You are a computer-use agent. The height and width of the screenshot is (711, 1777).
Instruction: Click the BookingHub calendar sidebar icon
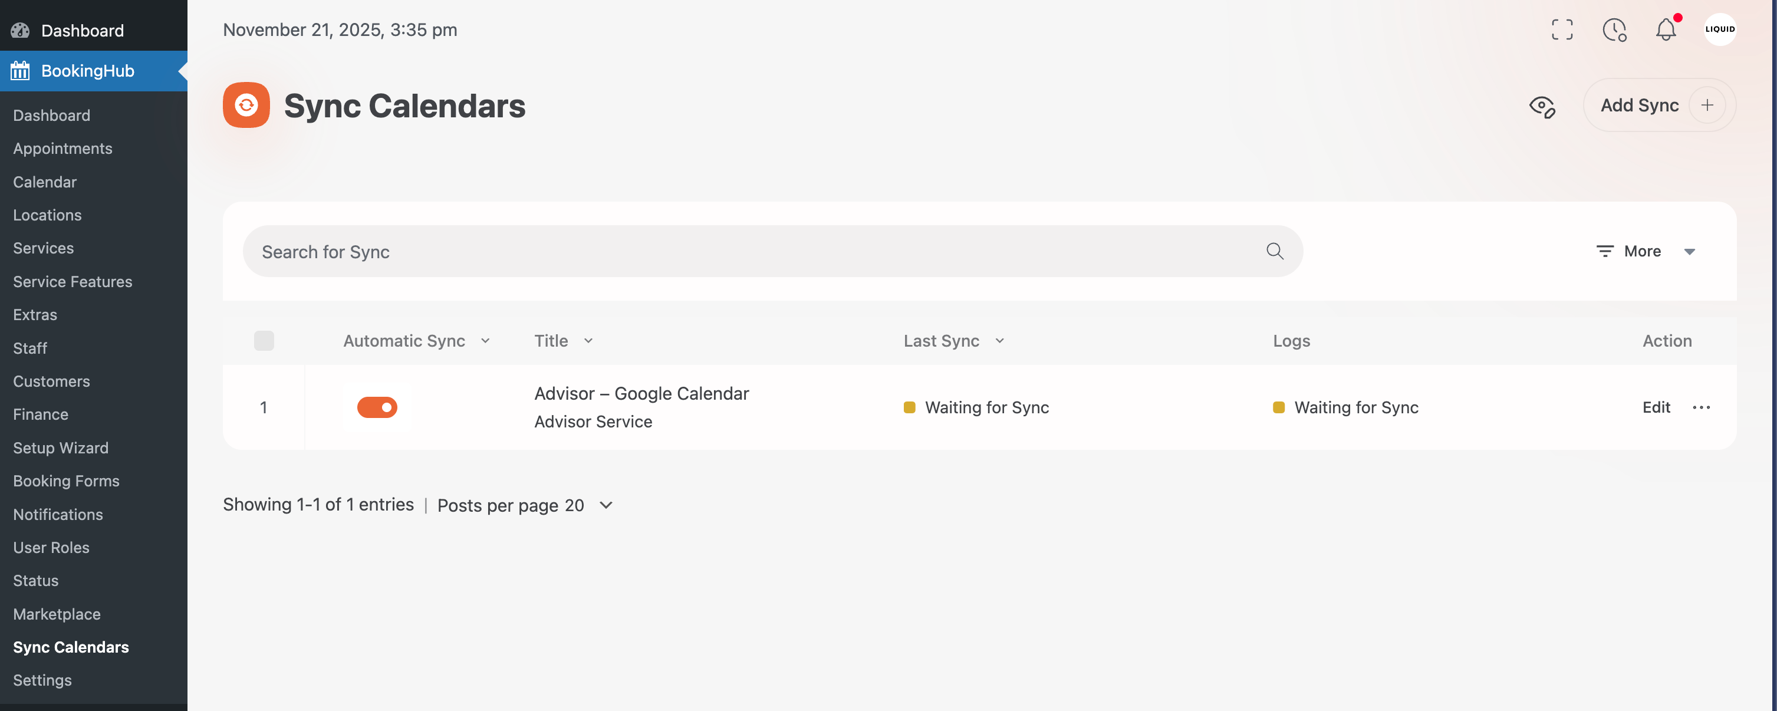coord(20,70)
